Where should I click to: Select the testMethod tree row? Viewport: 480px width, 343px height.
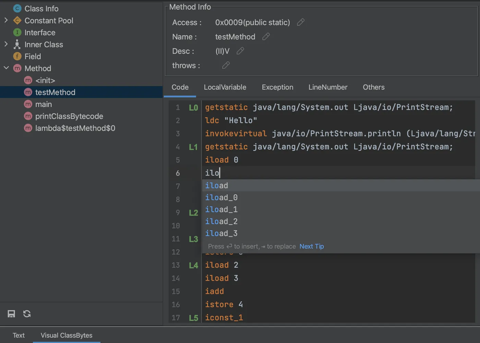click(81, 92)
